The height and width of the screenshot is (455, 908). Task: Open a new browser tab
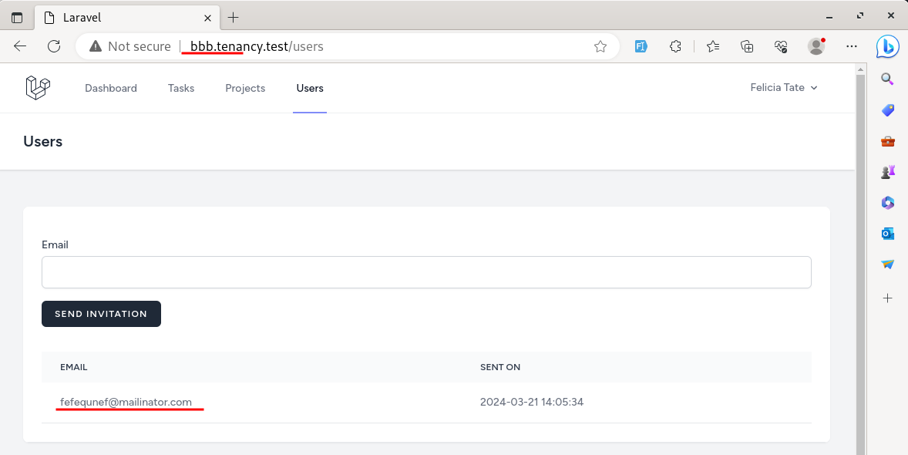234,17
